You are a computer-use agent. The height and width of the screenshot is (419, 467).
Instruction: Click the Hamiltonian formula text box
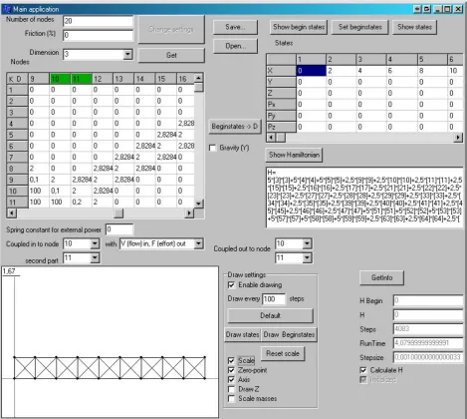[364, 198]
